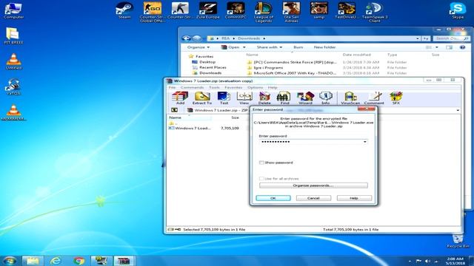
Task: Open the Recycle Bin desktop icon
Action: 458,240
